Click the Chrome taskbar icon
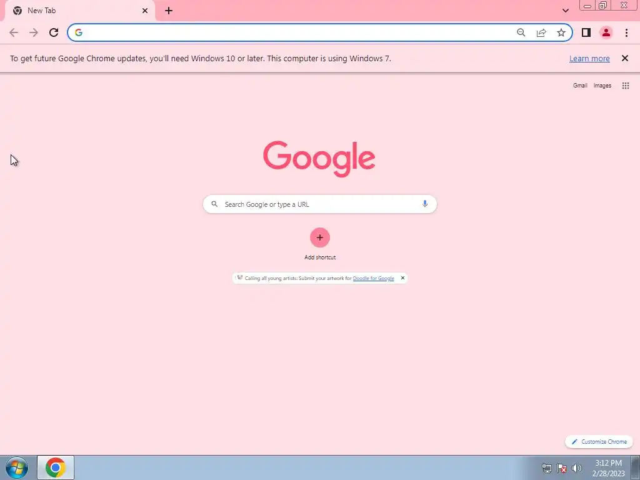 (56, 467)
